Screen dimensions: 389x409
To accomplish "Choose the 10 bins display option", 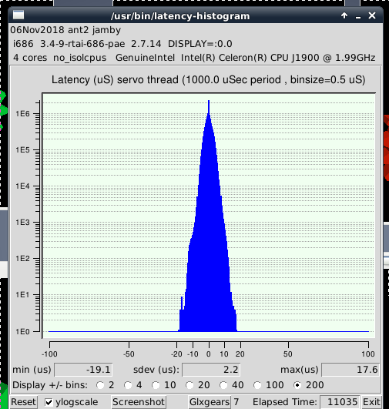I will click(x=156, y=385).
